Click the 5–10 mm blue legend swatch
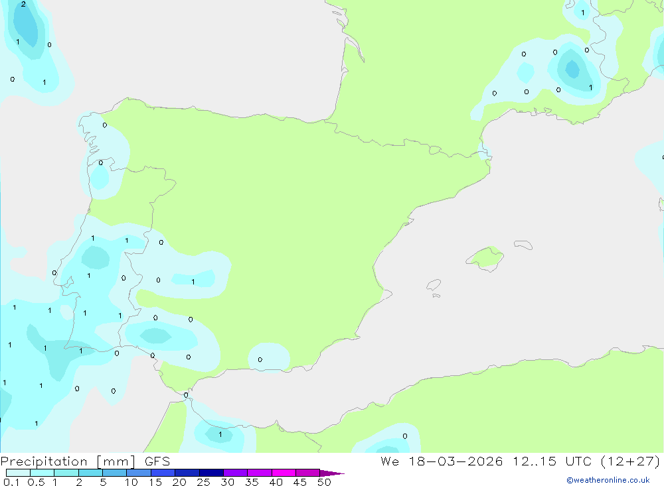This screenshot has height=486, width=664. pos(115,473)
